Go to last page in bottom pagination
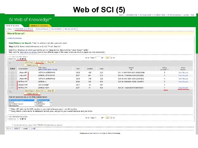Viewport: 198px width, 148px height. [x=114, y=118]
